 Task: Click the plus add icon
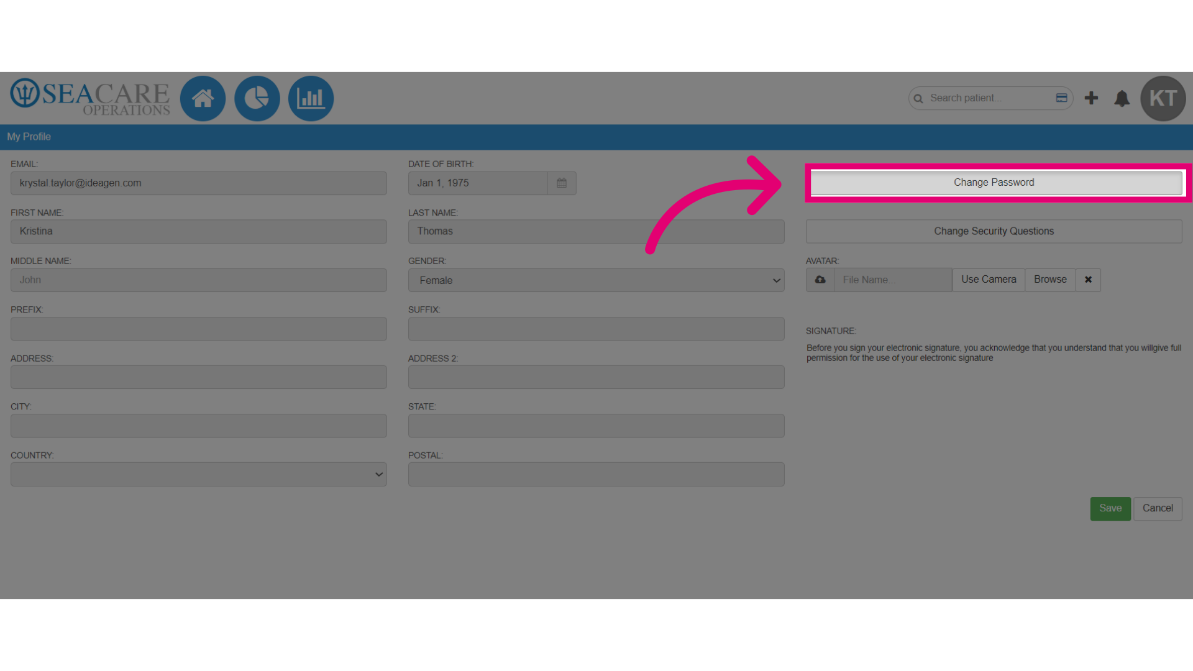pos(1091,98)
